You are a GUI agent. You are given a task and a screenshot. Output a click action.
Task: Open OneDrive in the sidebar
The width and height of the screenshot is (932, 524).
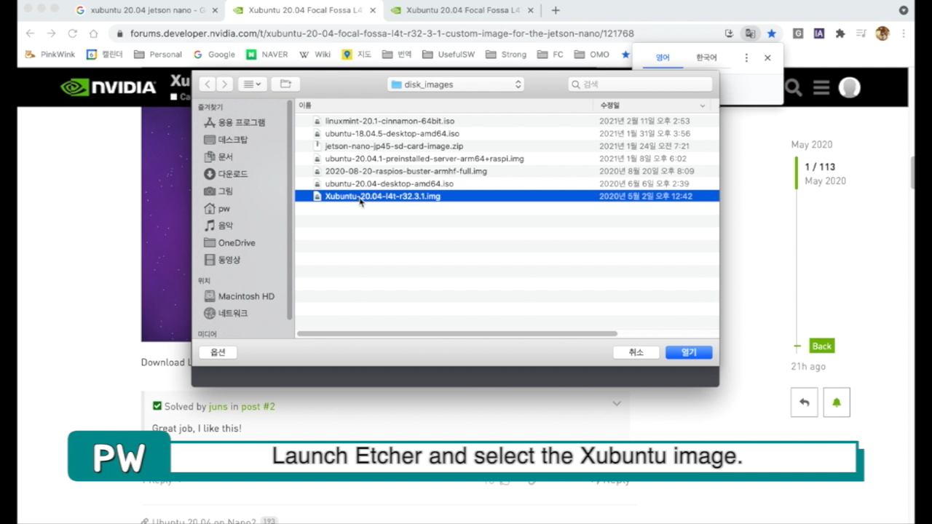[x=229, y=242]
